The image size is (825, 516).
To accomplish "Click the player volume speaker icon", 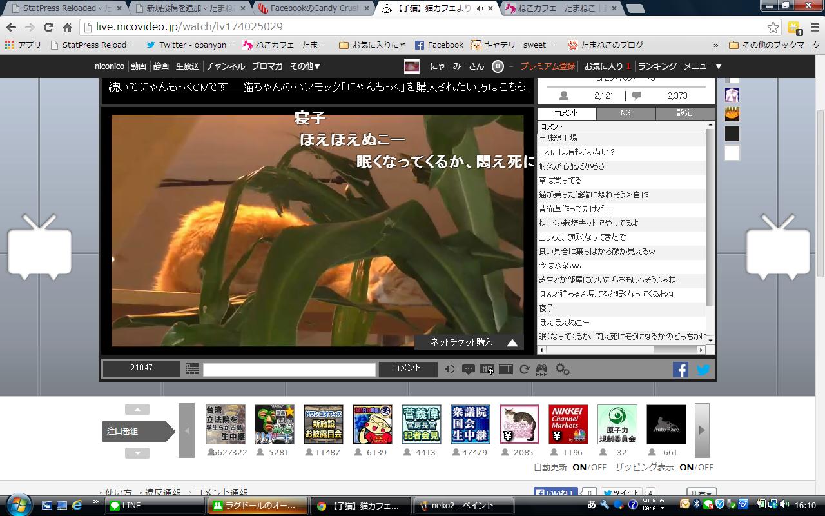I will [450, 369].
